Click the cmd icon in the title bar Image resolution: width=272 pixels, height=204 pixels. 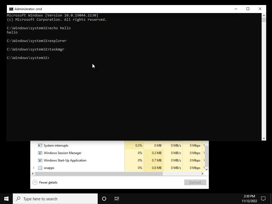(x=11, y=9)
